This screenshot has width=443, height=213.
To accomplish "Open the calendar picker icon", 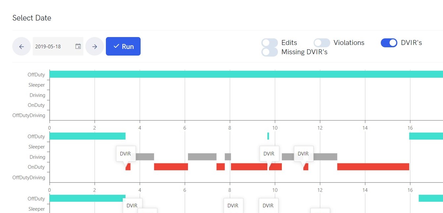I will click(78, 46).
